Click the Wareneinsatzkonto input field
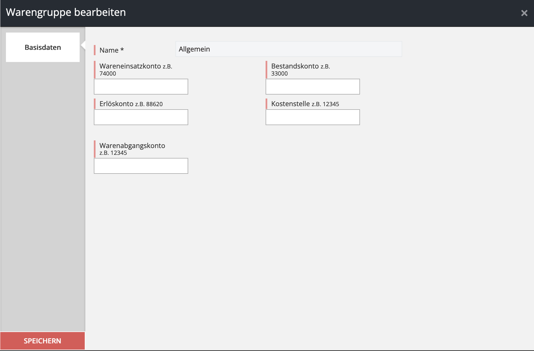 click(x=141, y=87)
